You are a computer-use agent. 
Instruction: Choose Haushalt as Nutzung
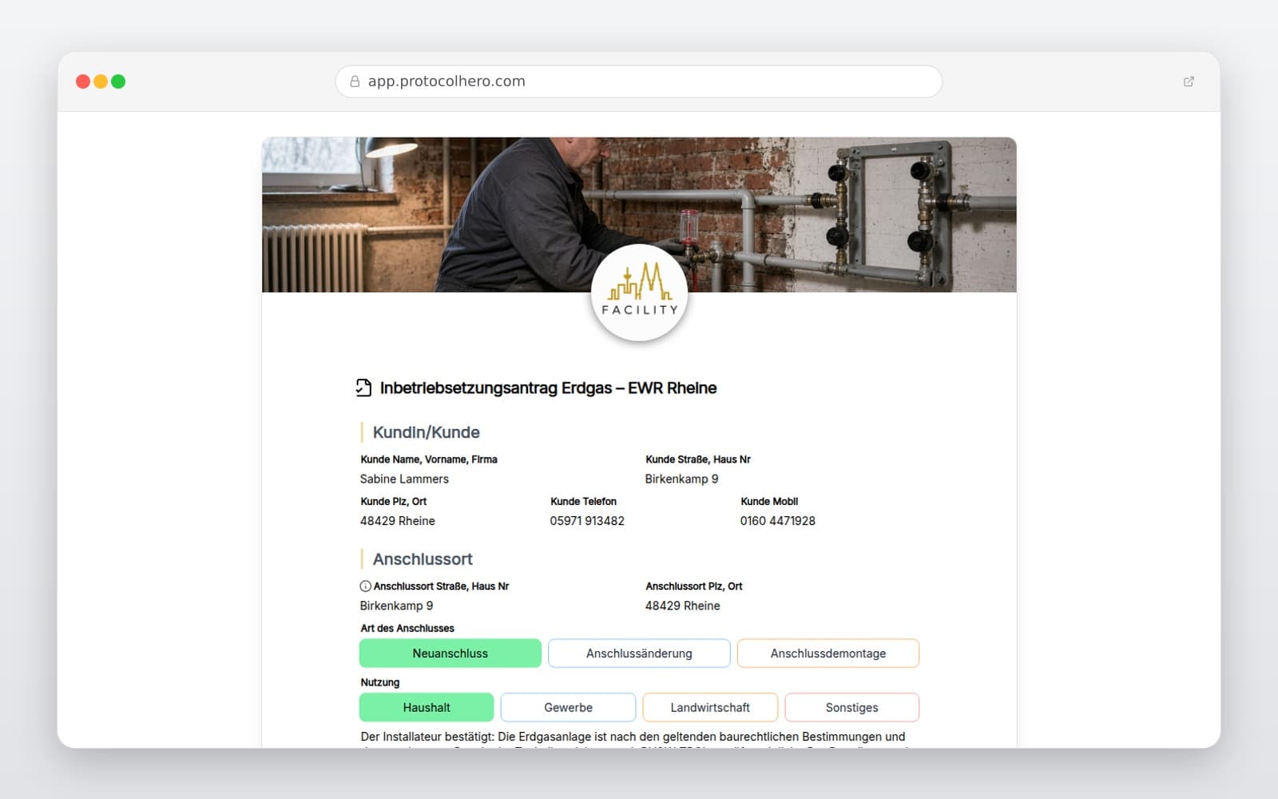click(x=427, y=708)
